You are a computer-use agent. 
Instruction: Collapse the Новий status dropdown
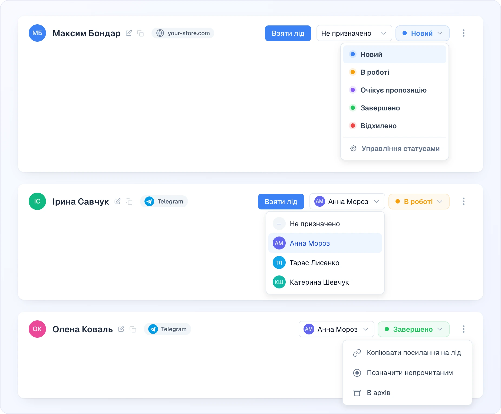(x=423, y=33)
